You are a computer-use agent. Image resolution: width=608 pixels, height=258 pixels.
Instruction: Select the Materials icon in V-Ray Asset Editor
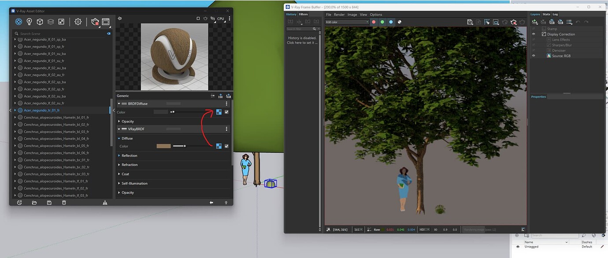pos(19,21)
